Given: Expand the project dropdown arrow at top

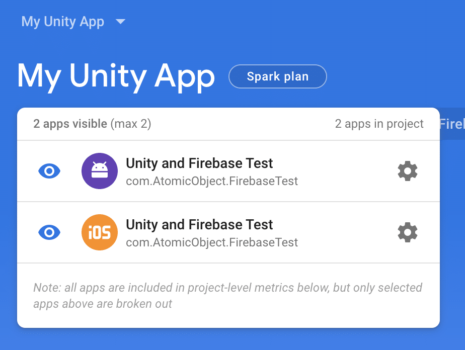Looking at the screenshot, I should (120, 22).
